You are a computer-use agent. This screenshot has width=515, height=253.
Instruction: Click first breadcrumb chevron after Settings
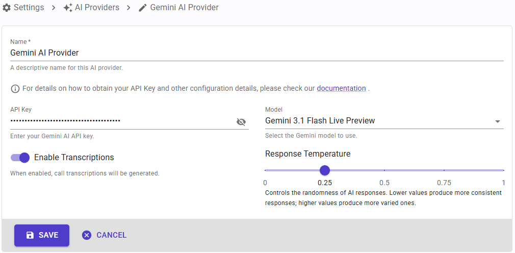click(x=54, y=8)
